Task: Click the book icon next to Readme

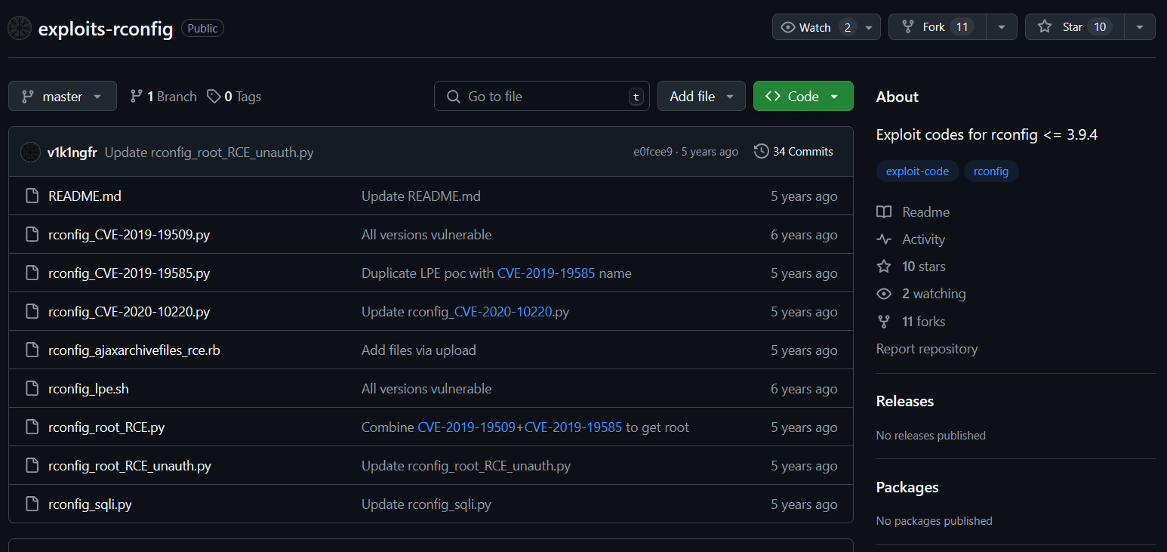Action: pos(884,212)
